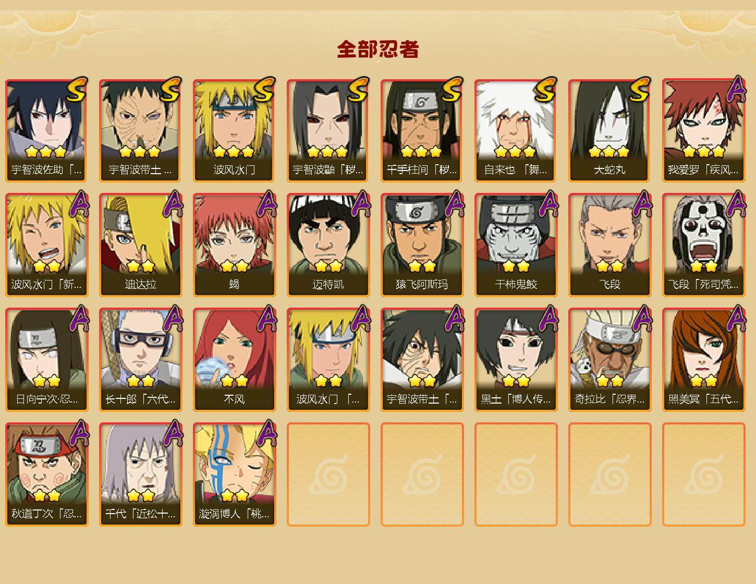This screenshot has width=756, height=584.
Task: Choose the 蝎 ninja portrait
Action: [x=234, y=245]
